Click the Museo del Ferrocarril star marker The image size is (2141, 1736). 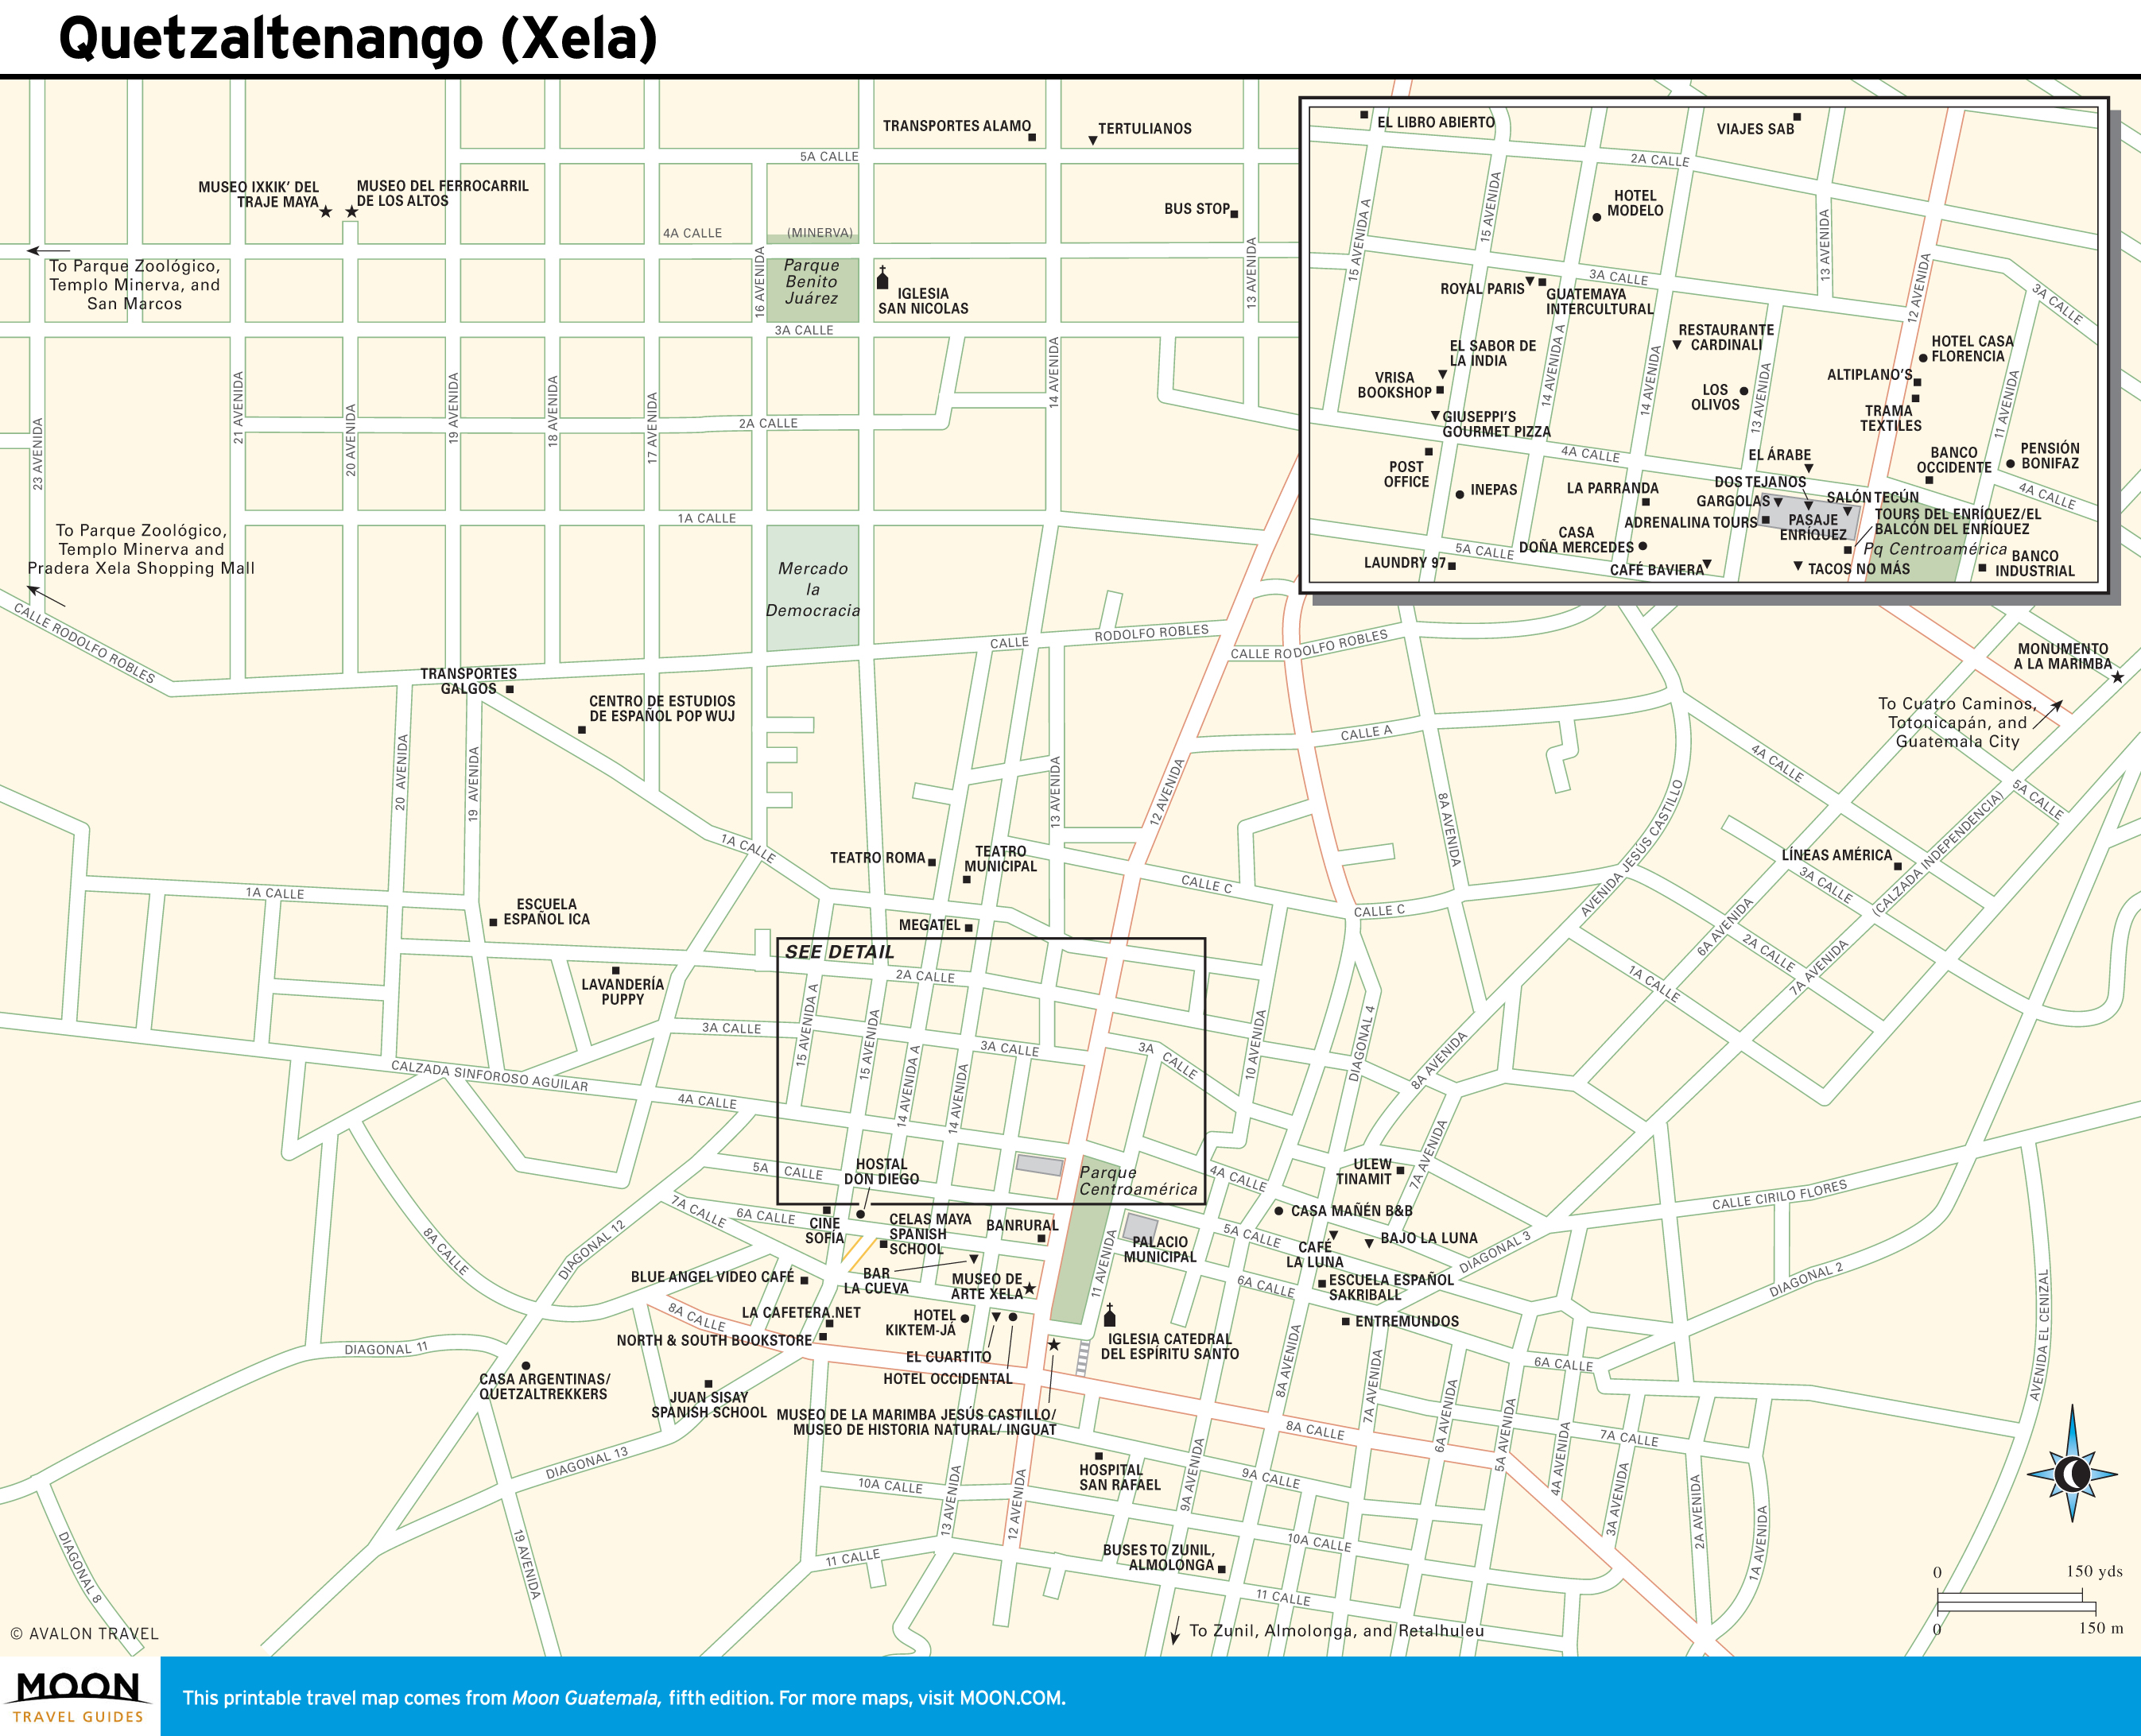351,212
